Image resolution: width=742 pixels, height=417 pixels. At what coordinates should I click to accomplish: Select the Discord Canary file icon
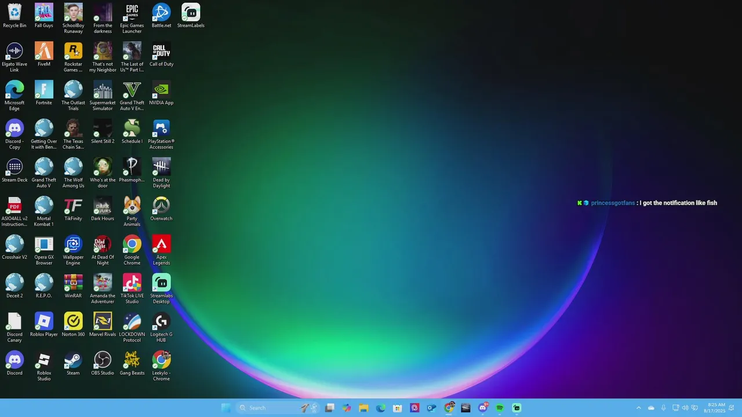coord(14,327)
